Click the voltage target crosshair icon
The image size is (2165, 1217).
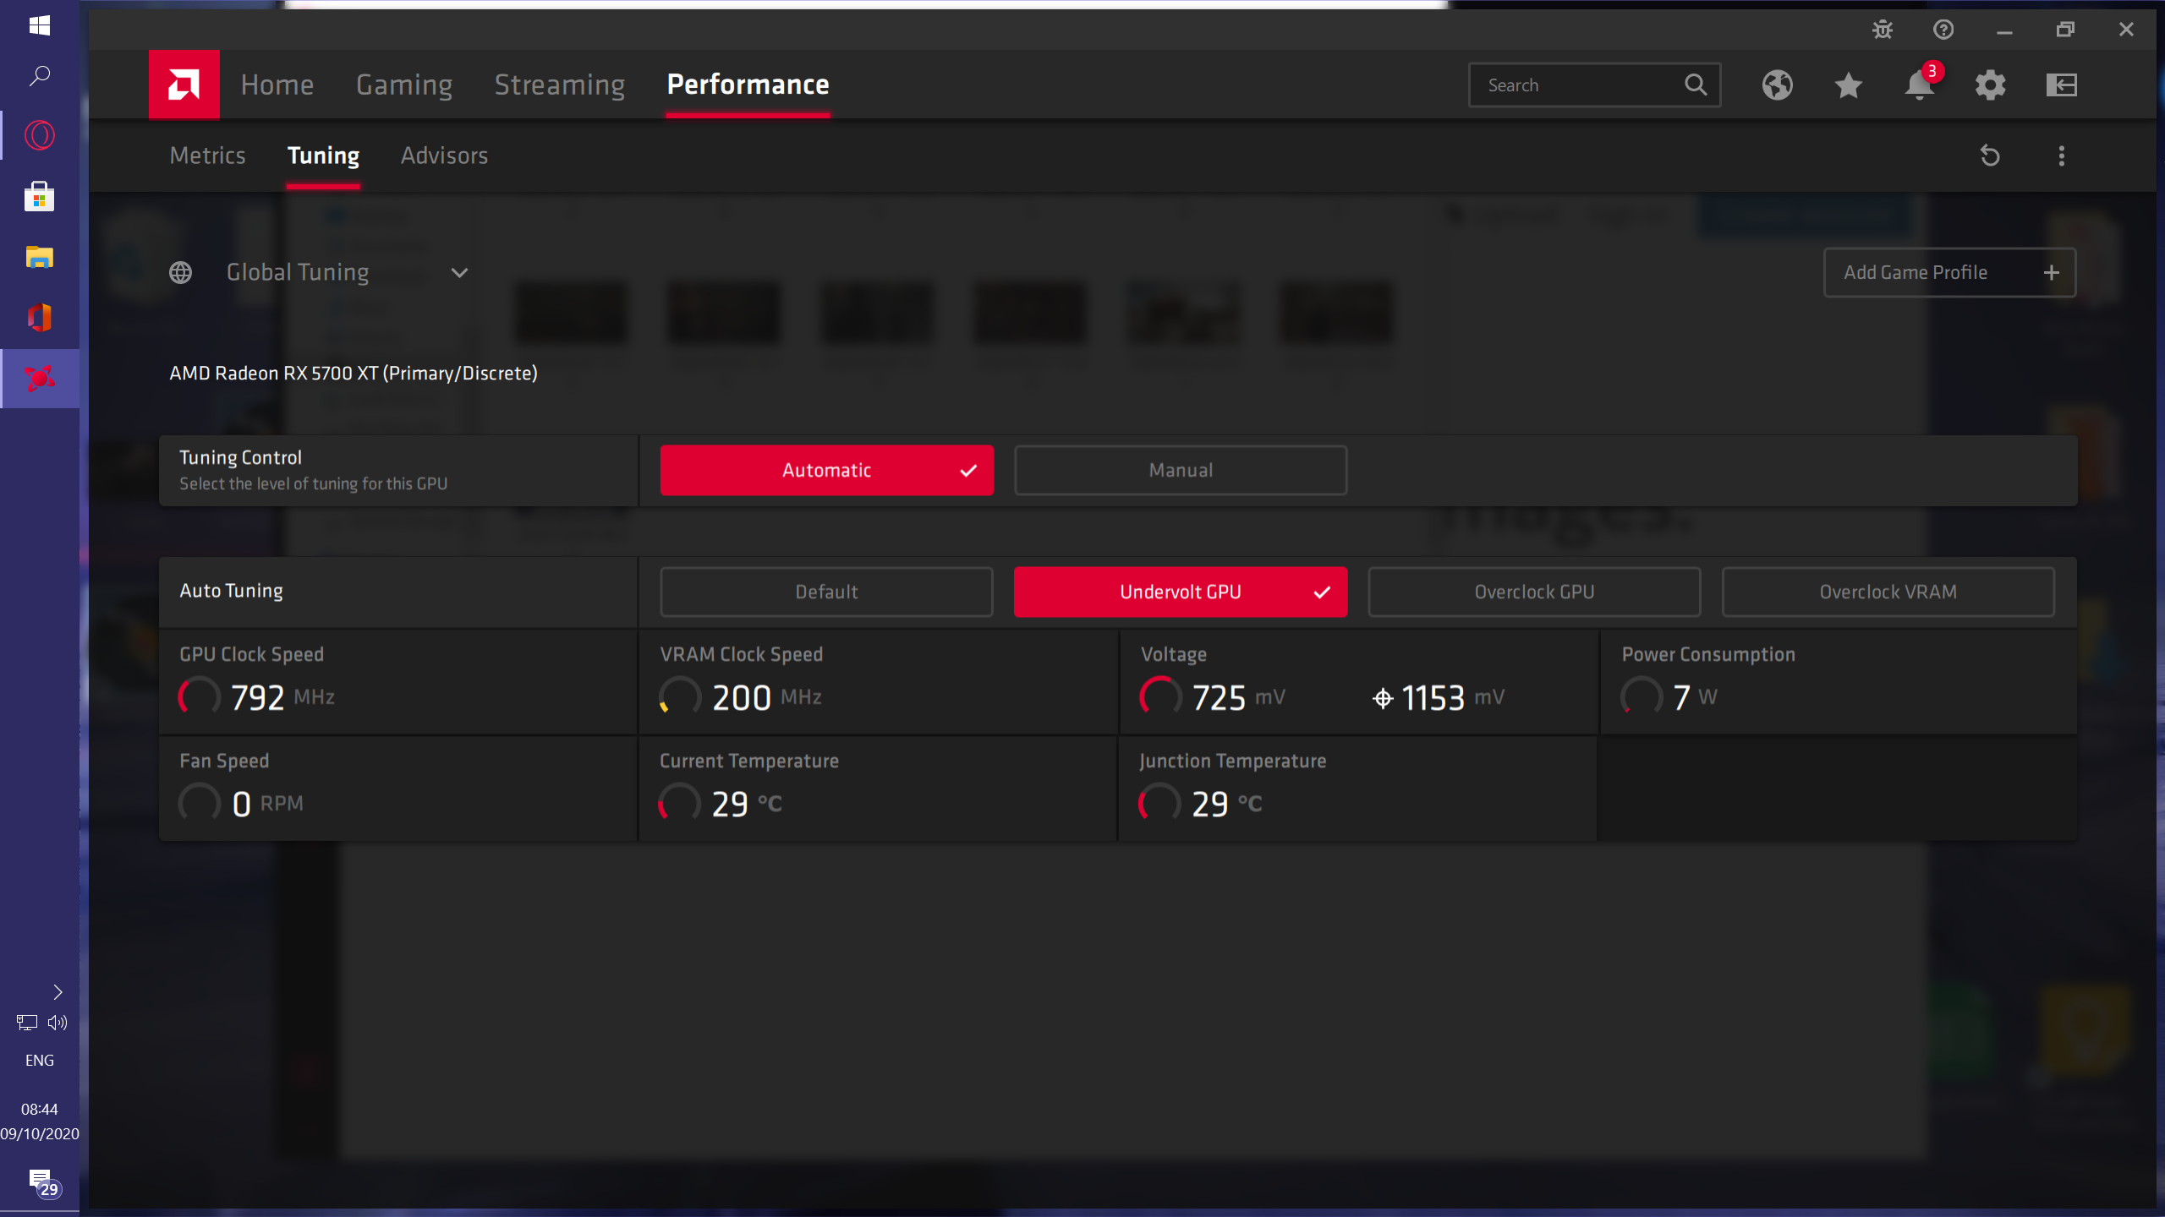click(1383, 698)
